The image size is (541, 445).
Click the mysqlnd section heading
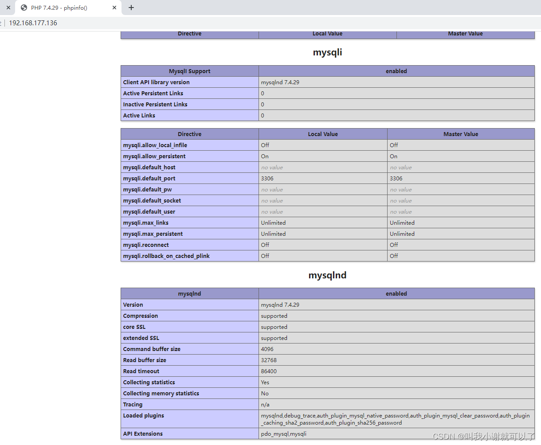click(327, 275)
